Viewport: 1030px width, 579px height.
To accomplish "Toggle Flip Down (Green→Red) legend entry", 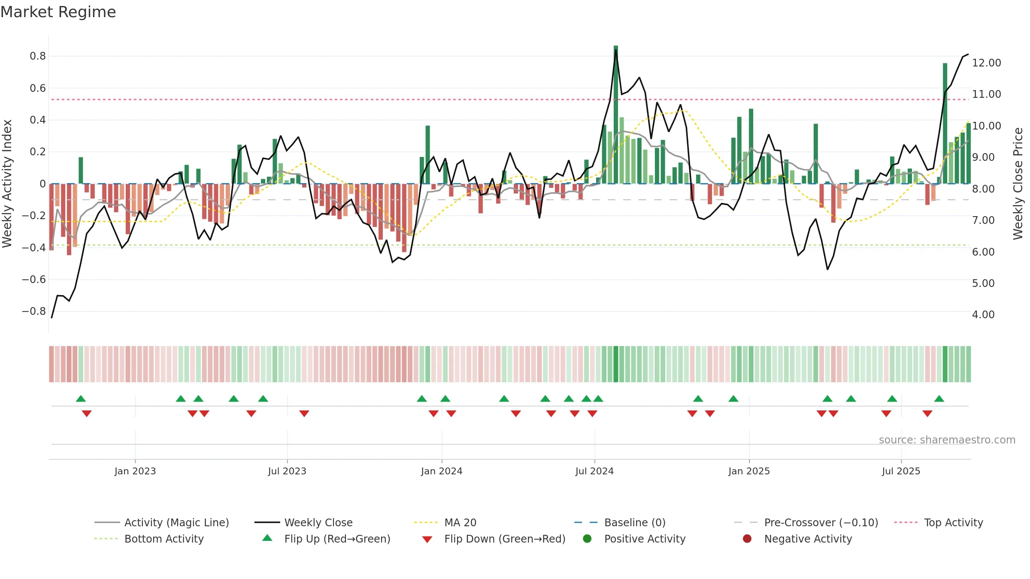I will point(494,539).
